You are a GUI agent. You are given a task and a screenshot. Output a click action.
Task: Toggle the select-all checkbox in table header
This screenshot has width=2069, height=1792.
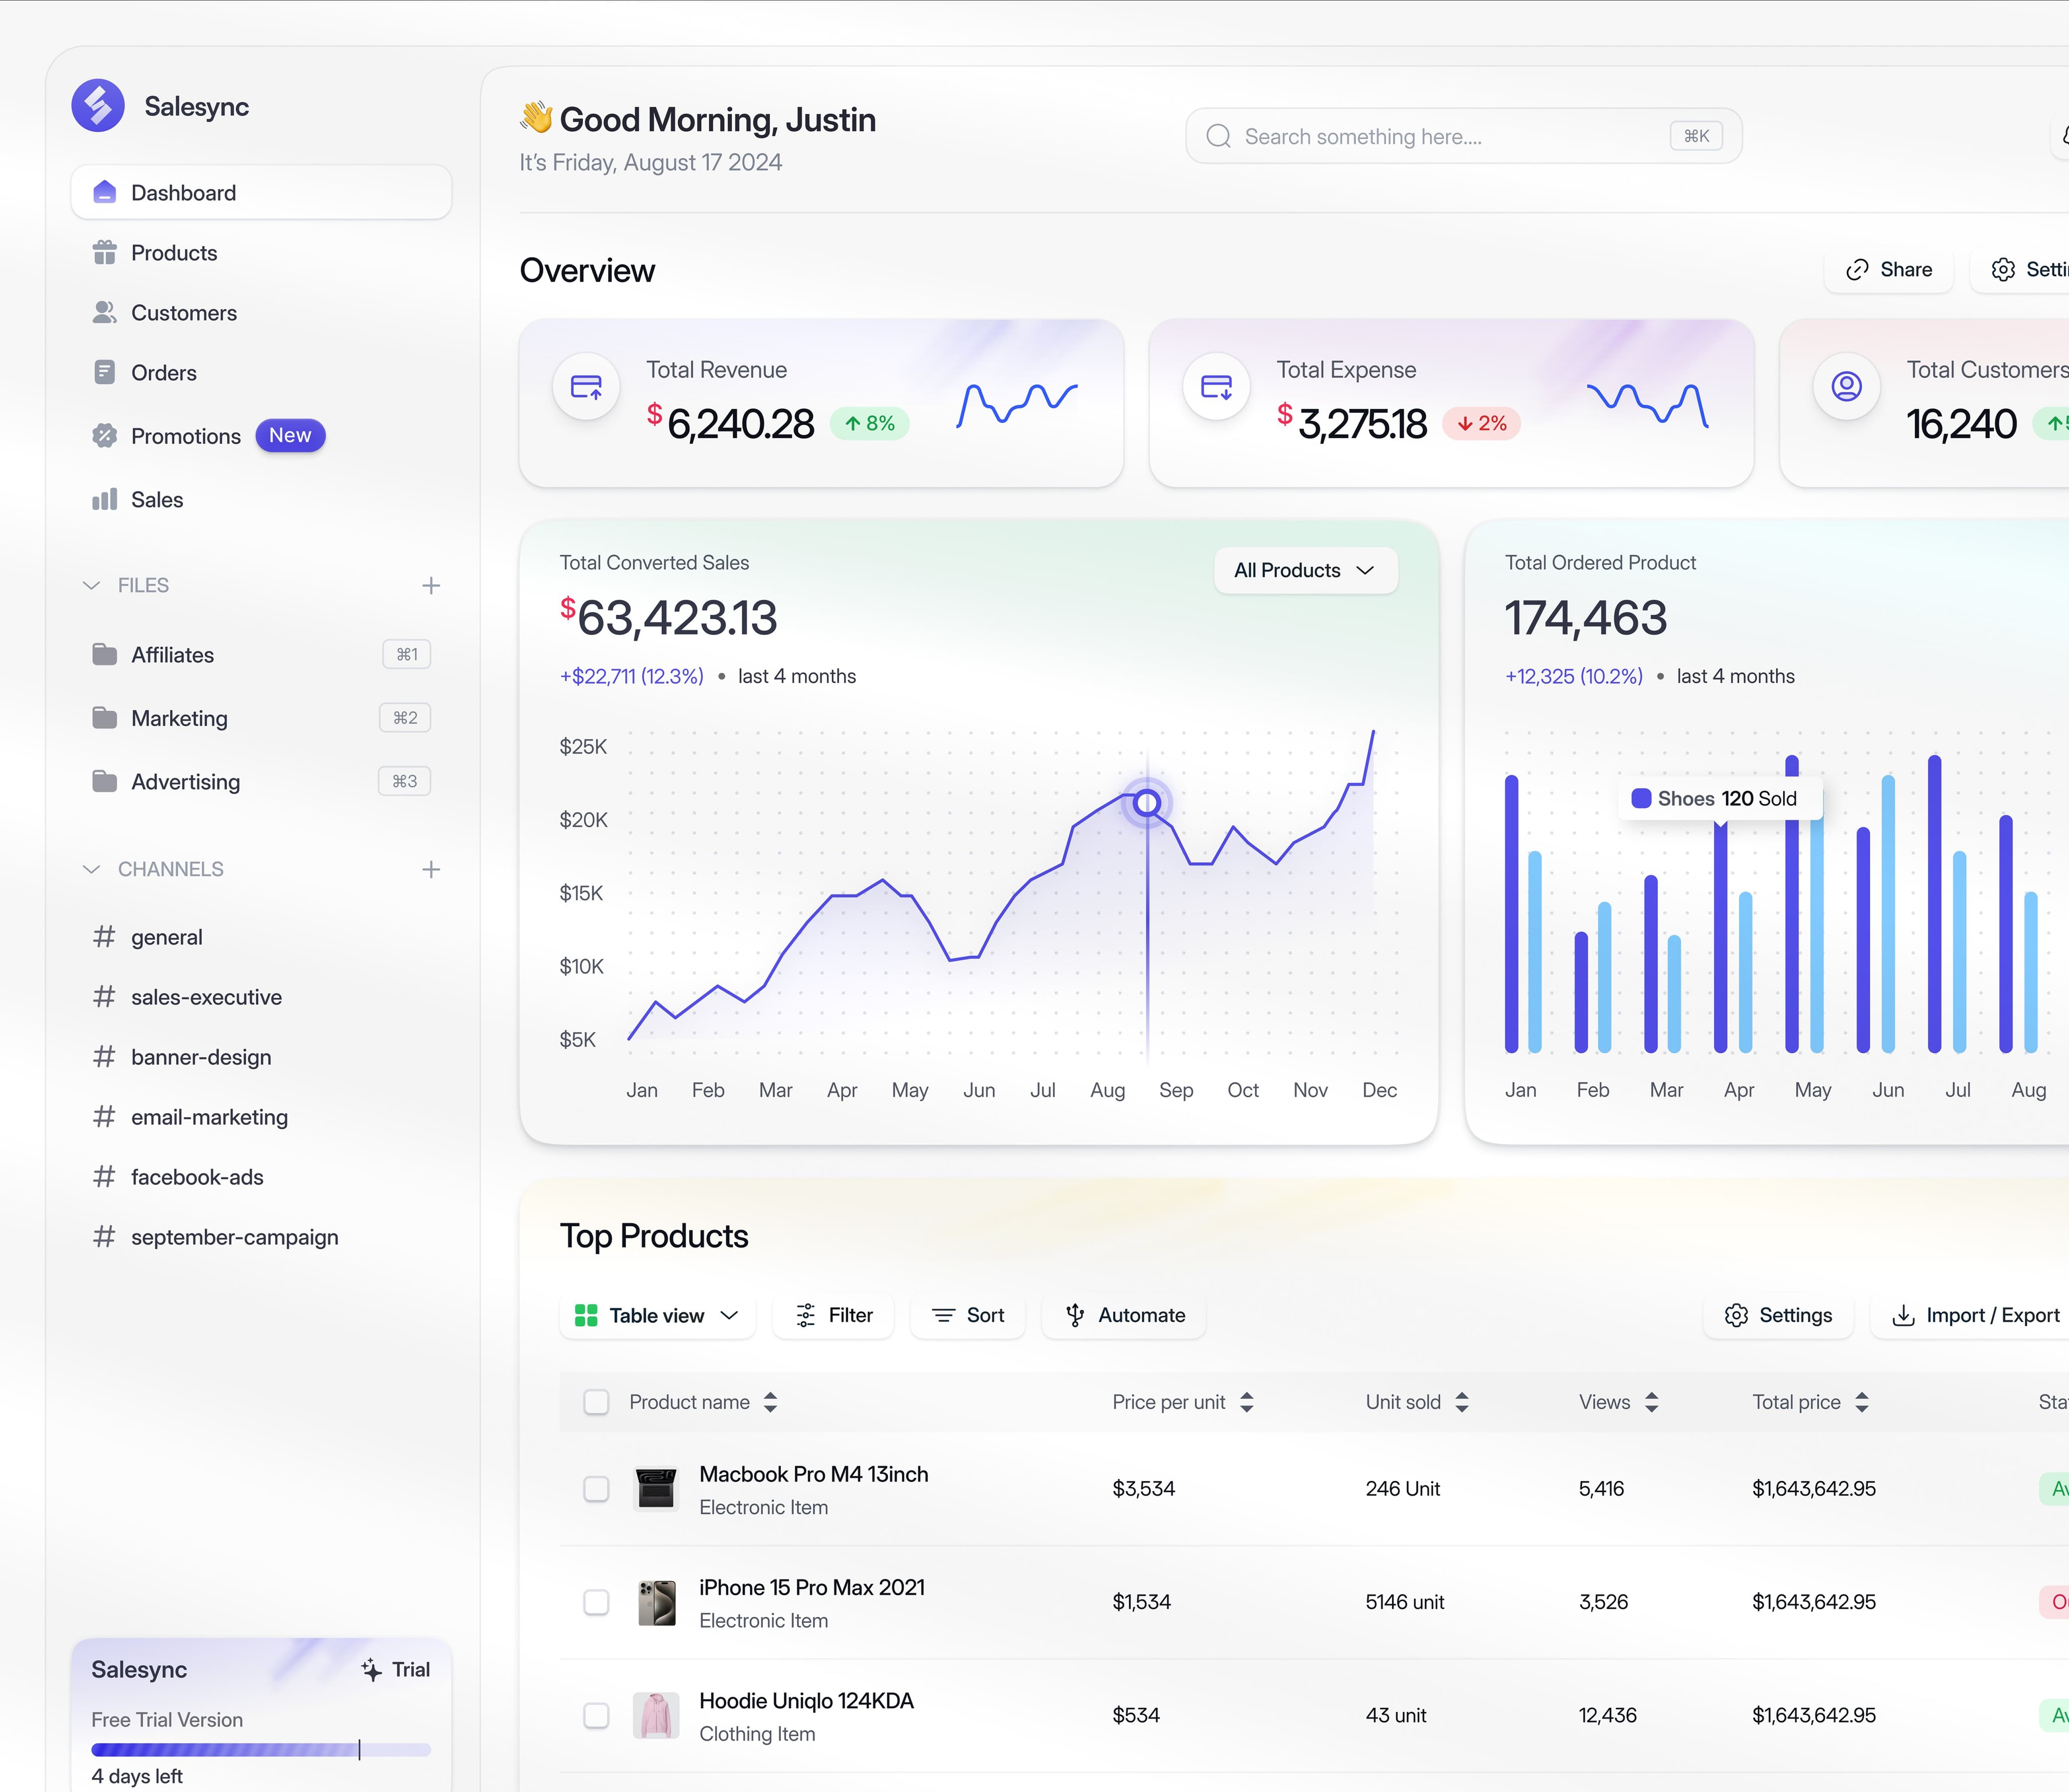tap(596, 1403)
